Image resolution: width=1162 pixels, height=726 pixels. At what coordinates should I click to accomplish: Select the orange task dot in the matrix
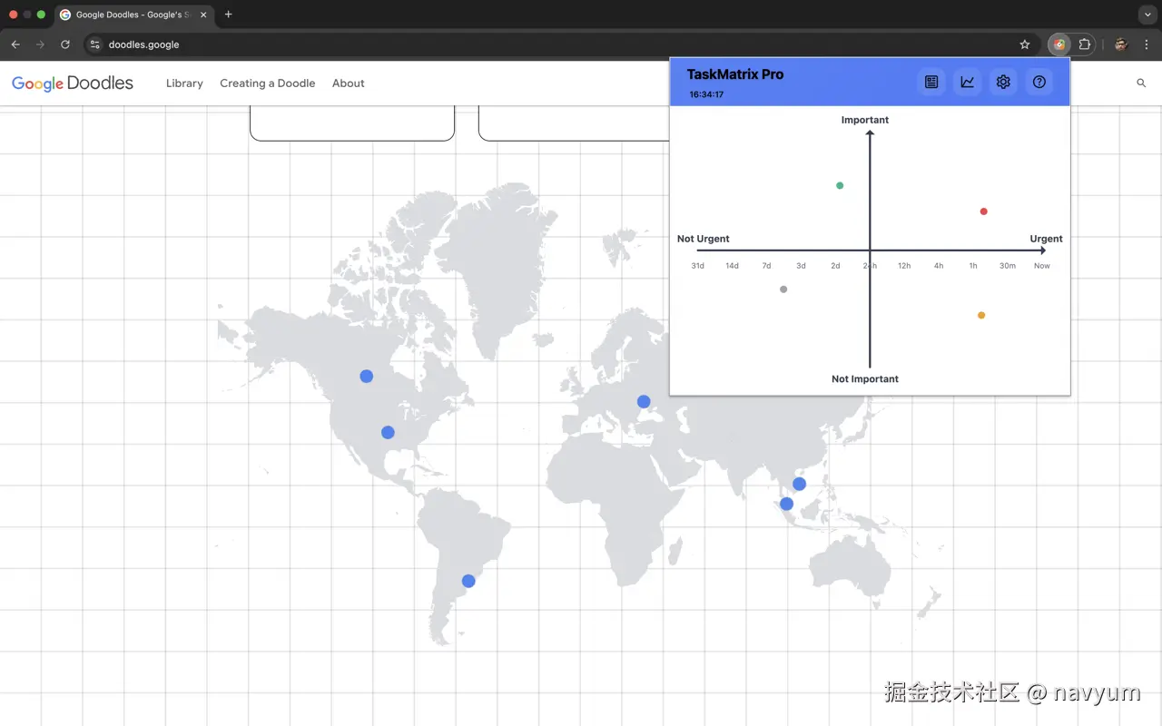click(x=981, y=315)
